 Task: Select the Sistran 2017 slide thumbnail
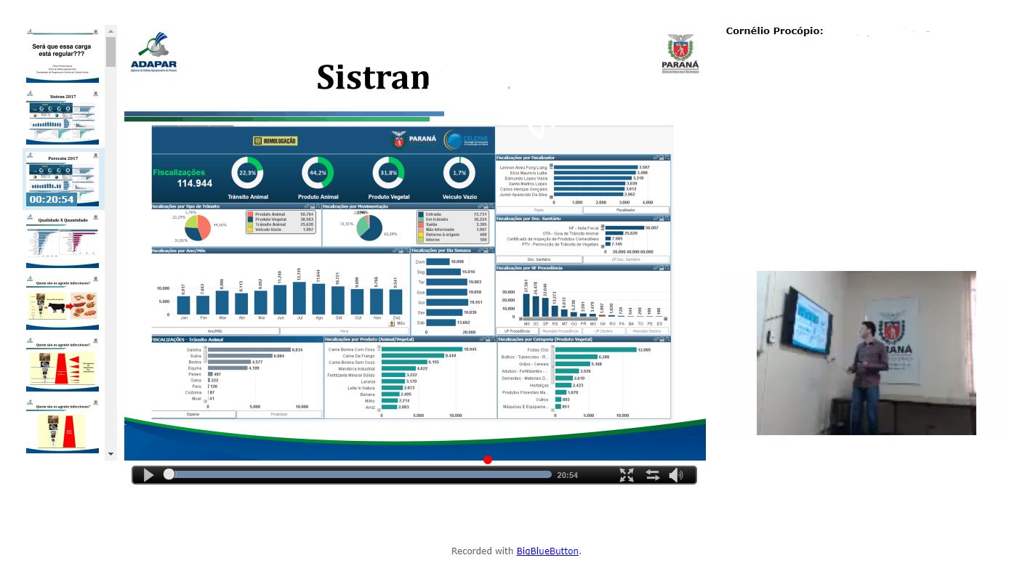coord(63,118)
